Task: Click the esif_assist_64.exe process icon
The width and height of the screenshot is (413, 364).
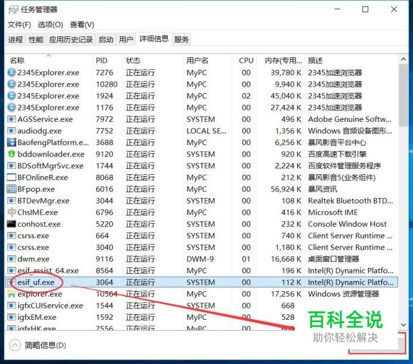Action: pyautogui.click(x=11, y=270)
